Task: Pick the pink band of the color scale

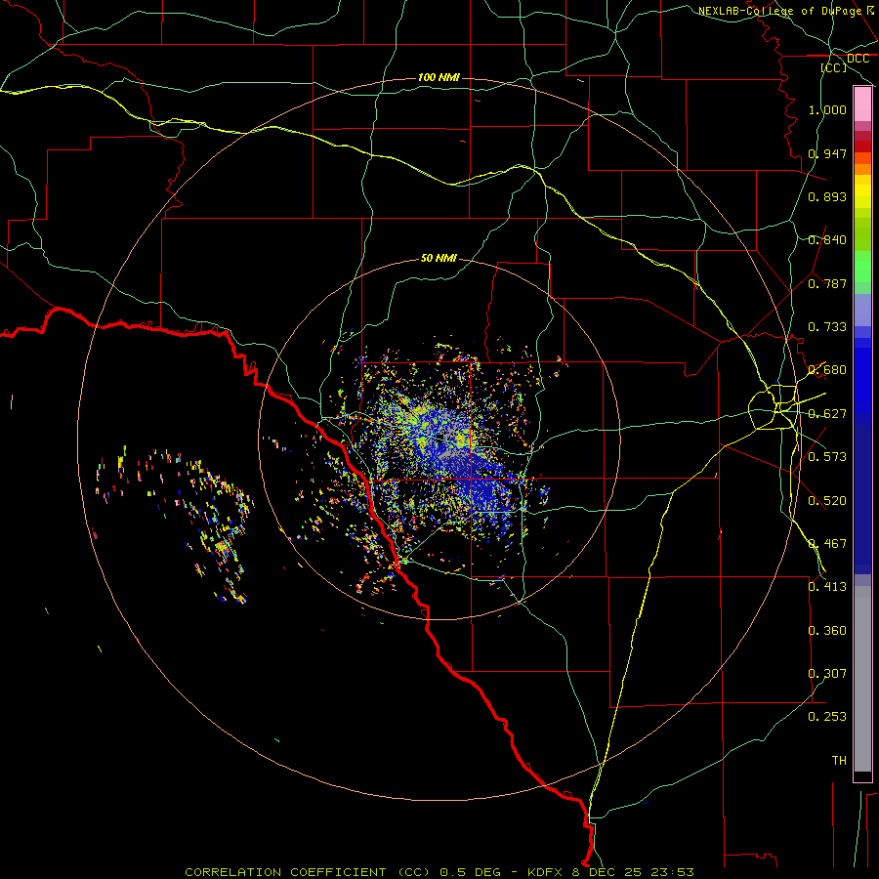Action: (x=862, y=105)
